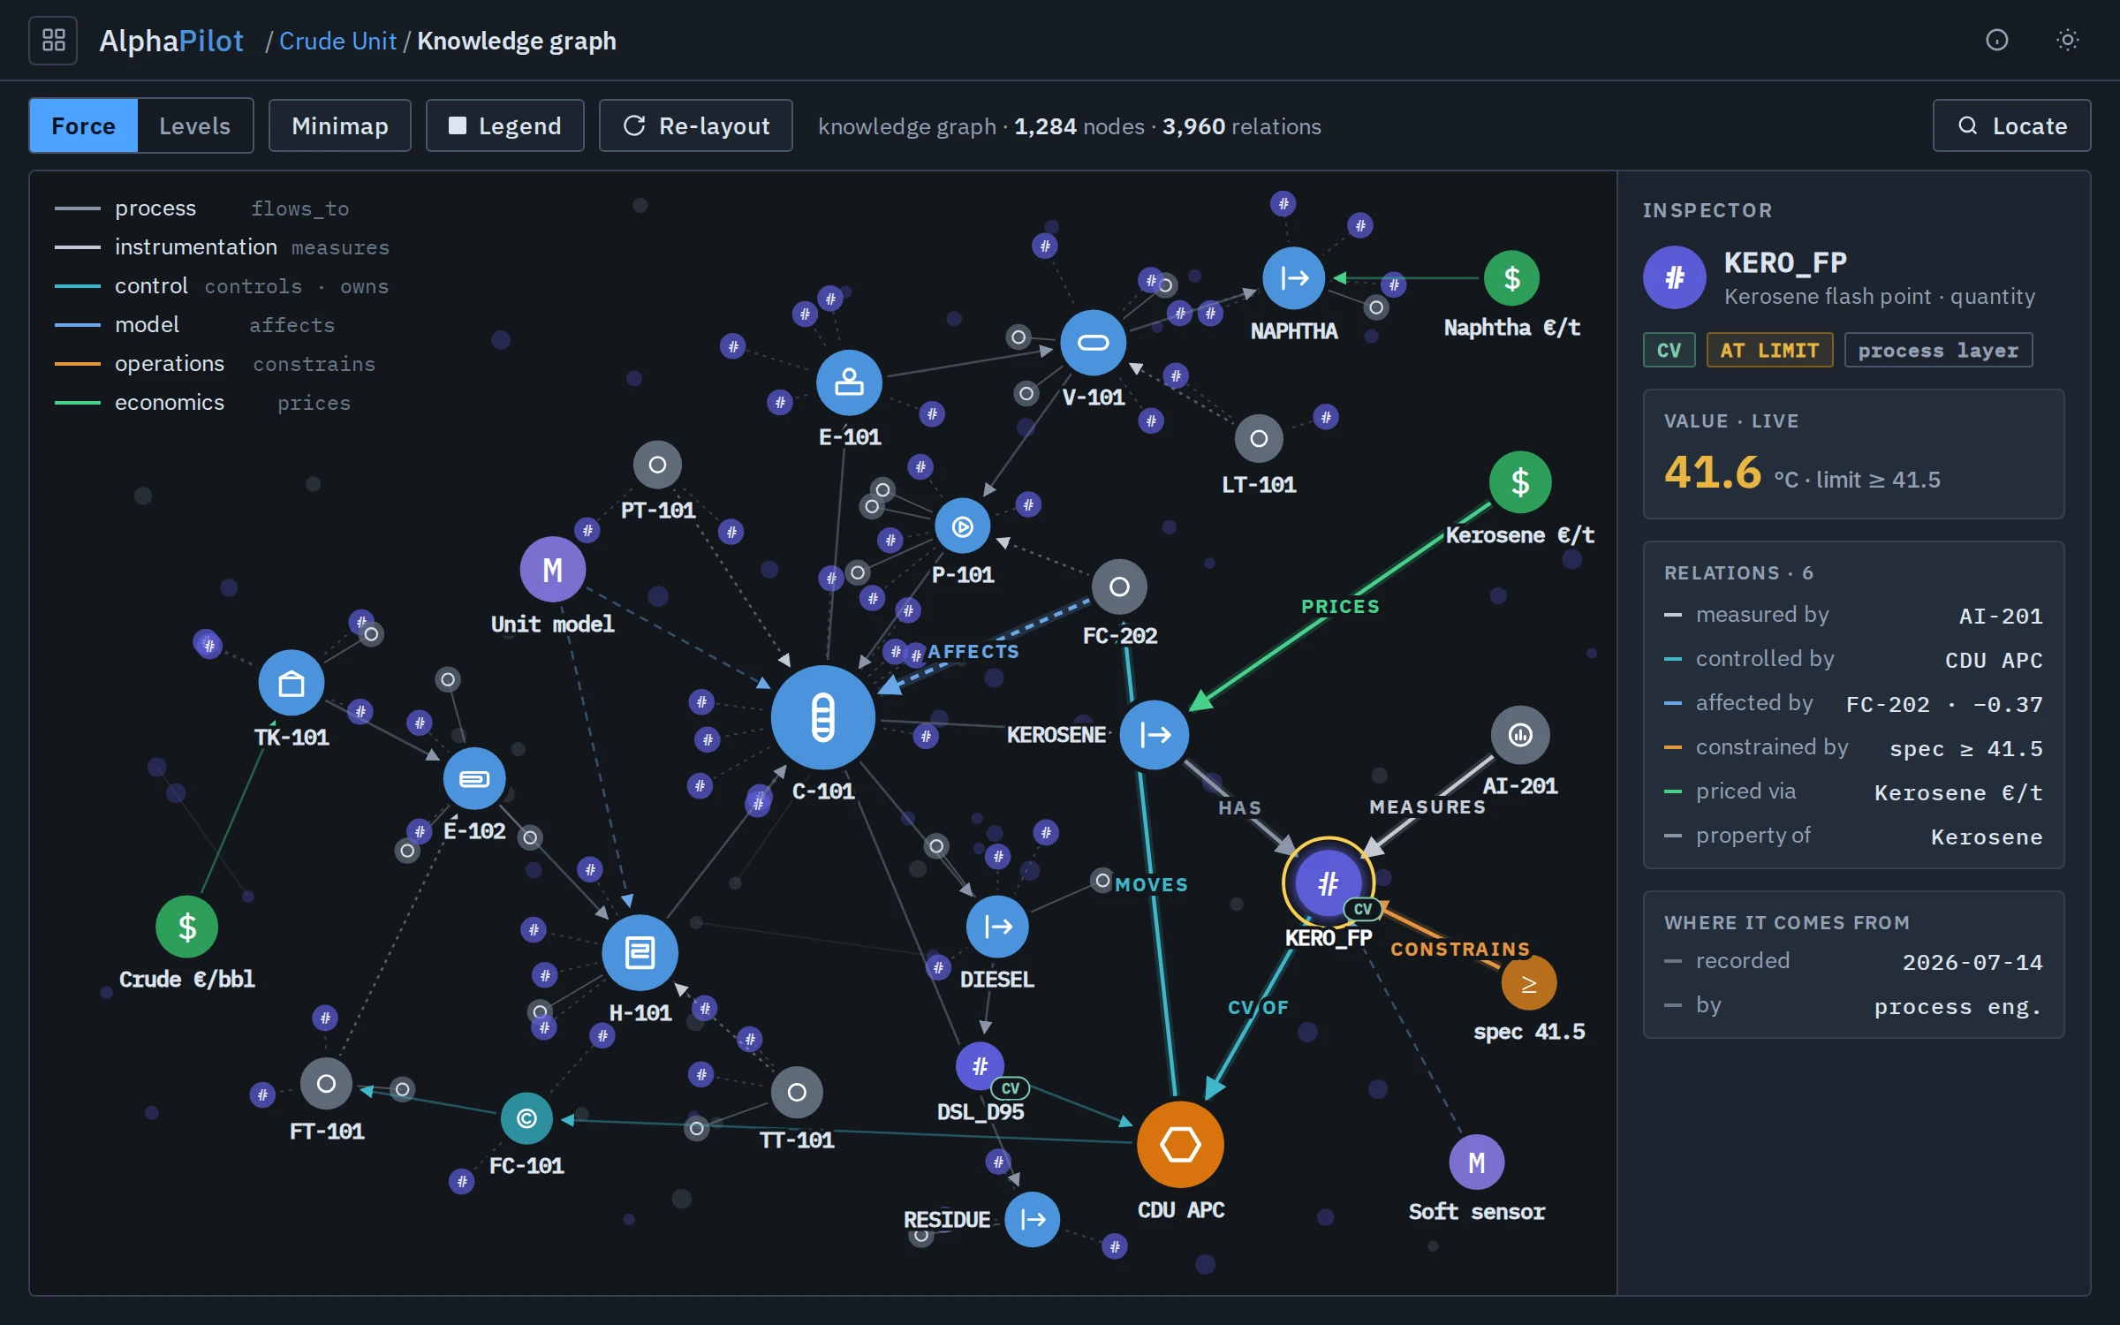This screenshot has height=1325, width=2120.
Task: Click the H-101 heater node
Action: (640, 953)
